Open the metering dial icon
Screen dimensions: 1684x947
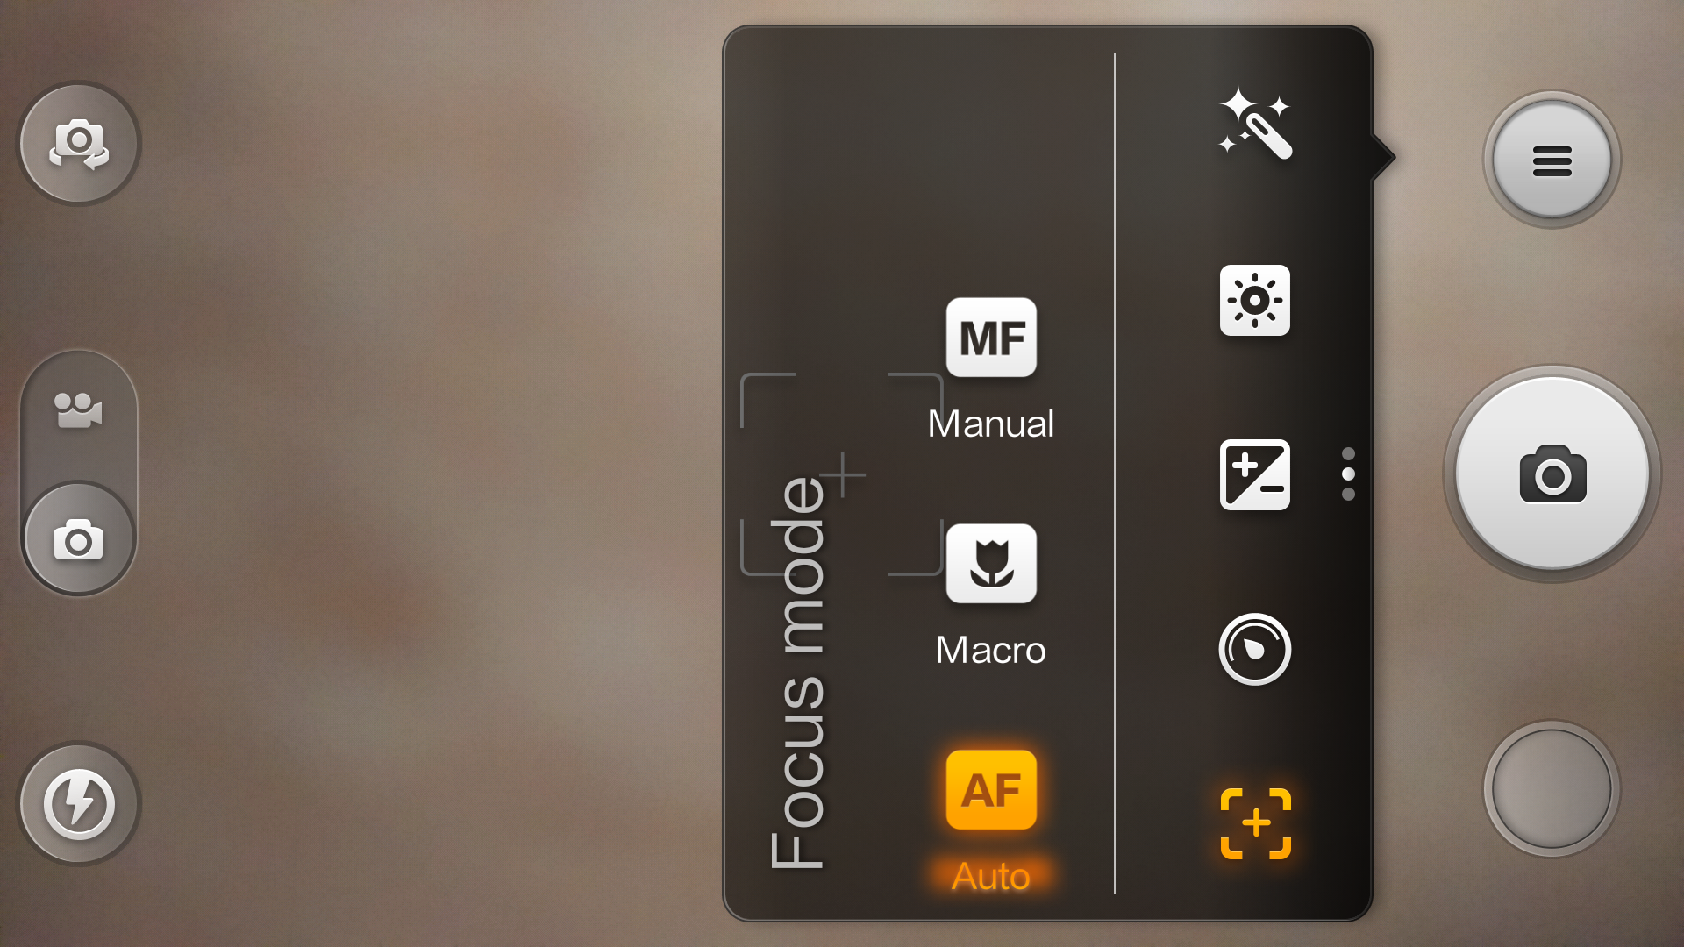[1255, 649]
